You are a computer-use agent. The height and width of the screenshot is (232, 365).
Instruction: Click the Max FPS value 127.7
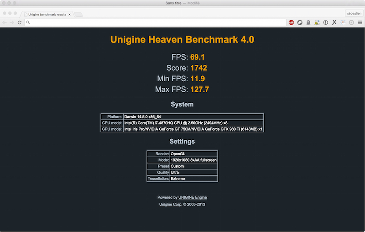pos(199,89)
